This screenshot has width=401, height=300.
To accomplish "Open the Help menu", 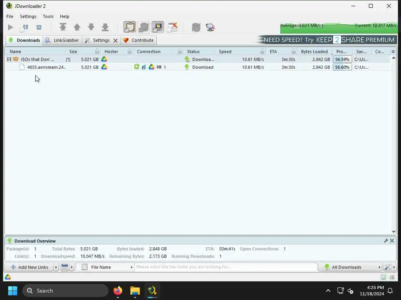I will point(65,16).
